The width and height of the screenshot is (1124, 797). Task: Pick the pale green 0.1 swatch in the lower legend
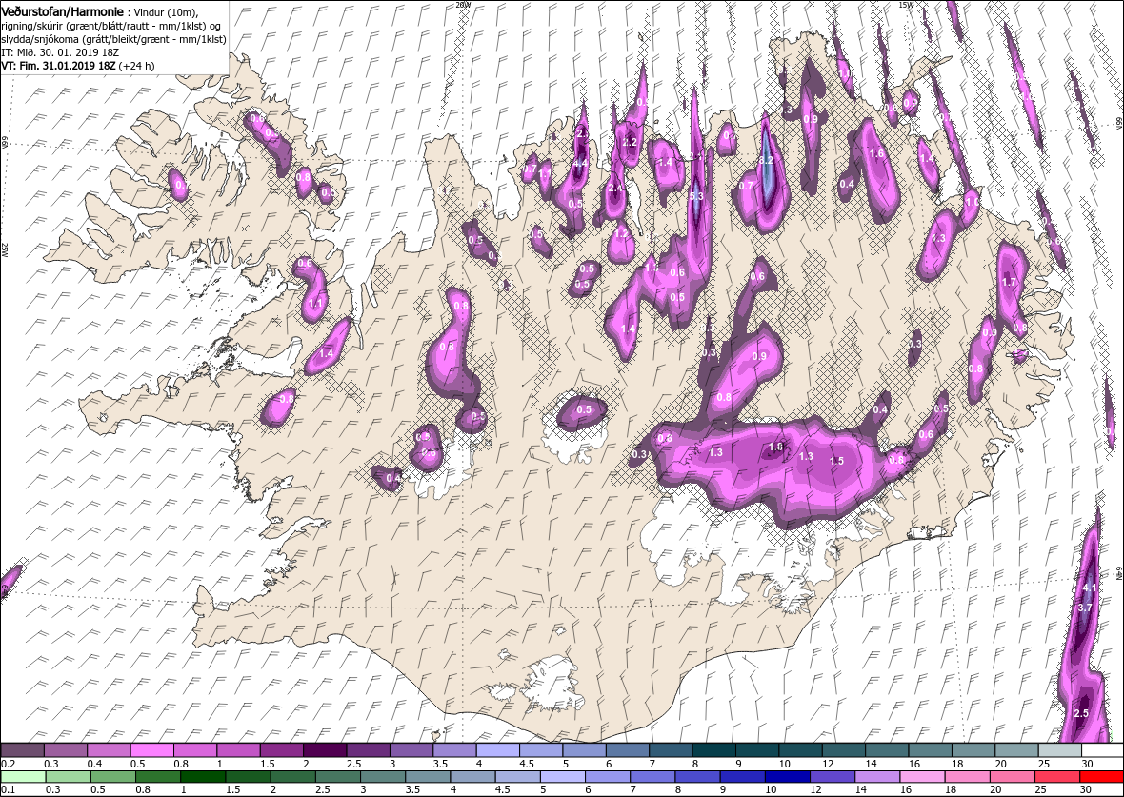point(24,778)
